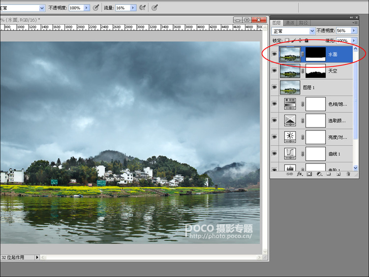Add a layer mask to the layer
Viewport: 369px width, 277px height.
(309, 174)
